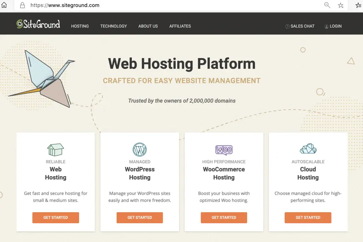Get started with WooCommerce Hosting
This screenshot has width=363, height=242.
(x=224, y=218)
